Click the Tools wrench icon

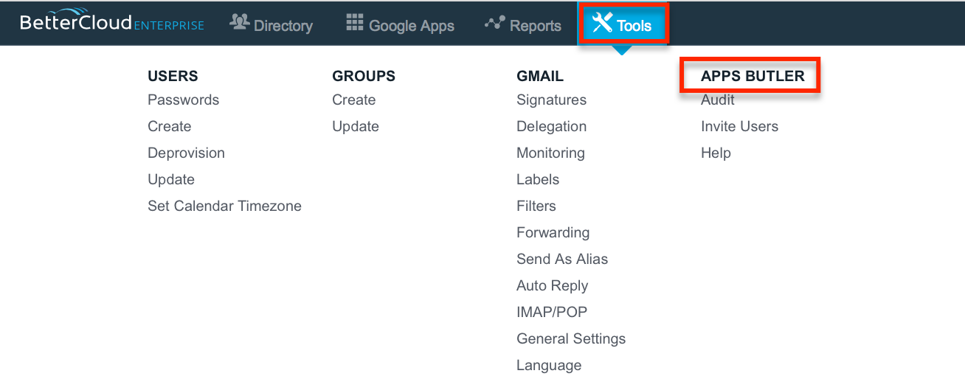pos(603,24)
